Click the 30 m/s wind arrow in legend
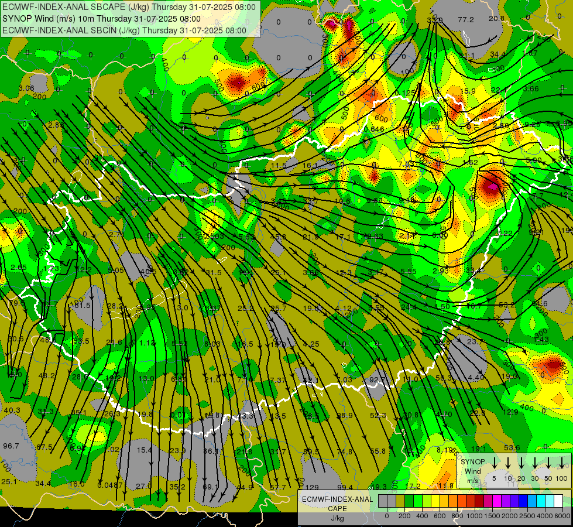This screenshot has height=527, width=573. pyautogui.click(x=535, y=463)
